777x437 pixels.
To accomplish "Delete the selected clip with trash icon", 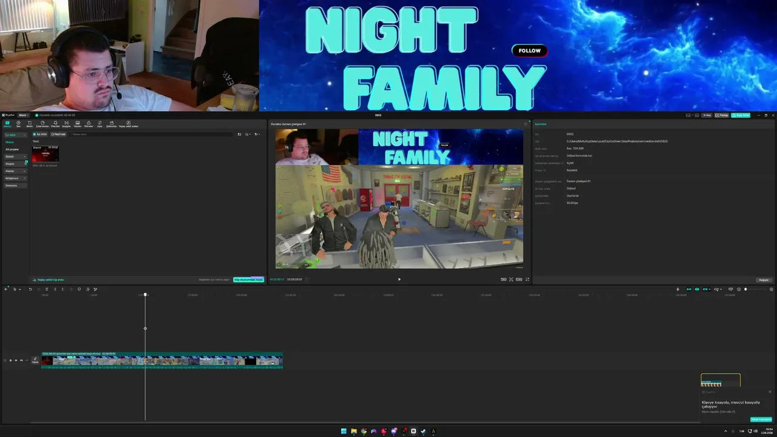I will [x=71, y=289].
